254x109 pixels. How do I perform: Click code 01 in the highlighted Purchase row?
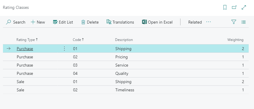[x=75, y=49]
